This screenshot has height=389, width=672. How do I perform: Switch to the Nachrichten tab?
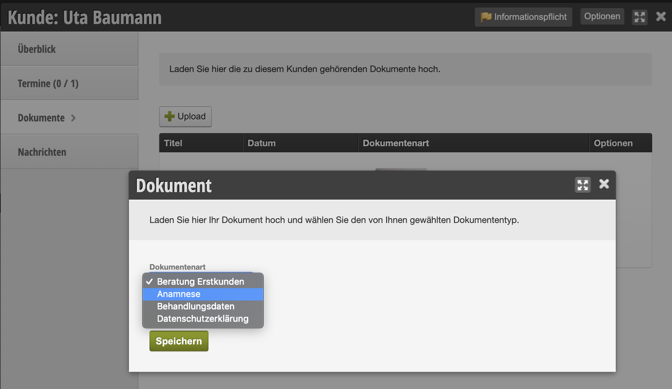[x=70, y=152]
